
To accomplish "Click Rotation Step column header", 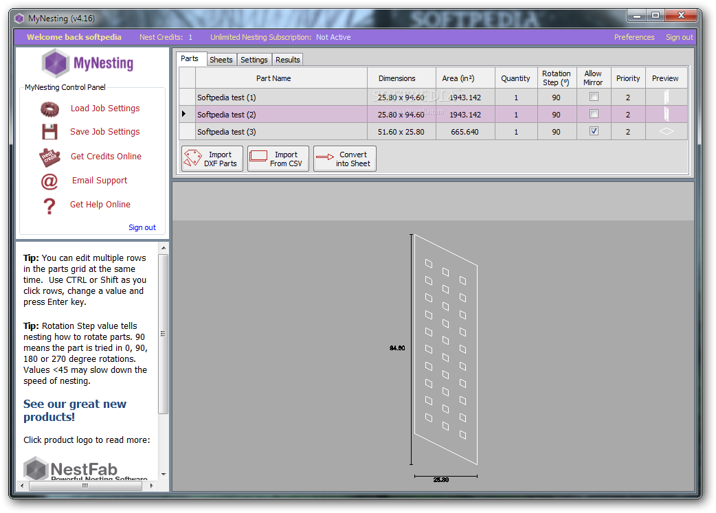I will pos(556,78).
